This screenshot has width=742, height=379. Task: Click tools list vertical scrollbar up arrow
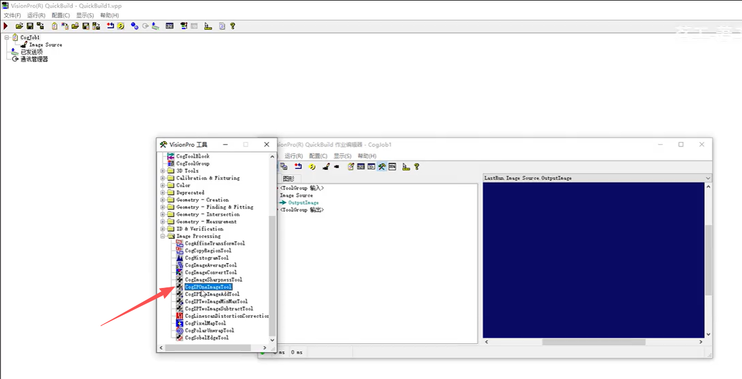coord(273,156)
